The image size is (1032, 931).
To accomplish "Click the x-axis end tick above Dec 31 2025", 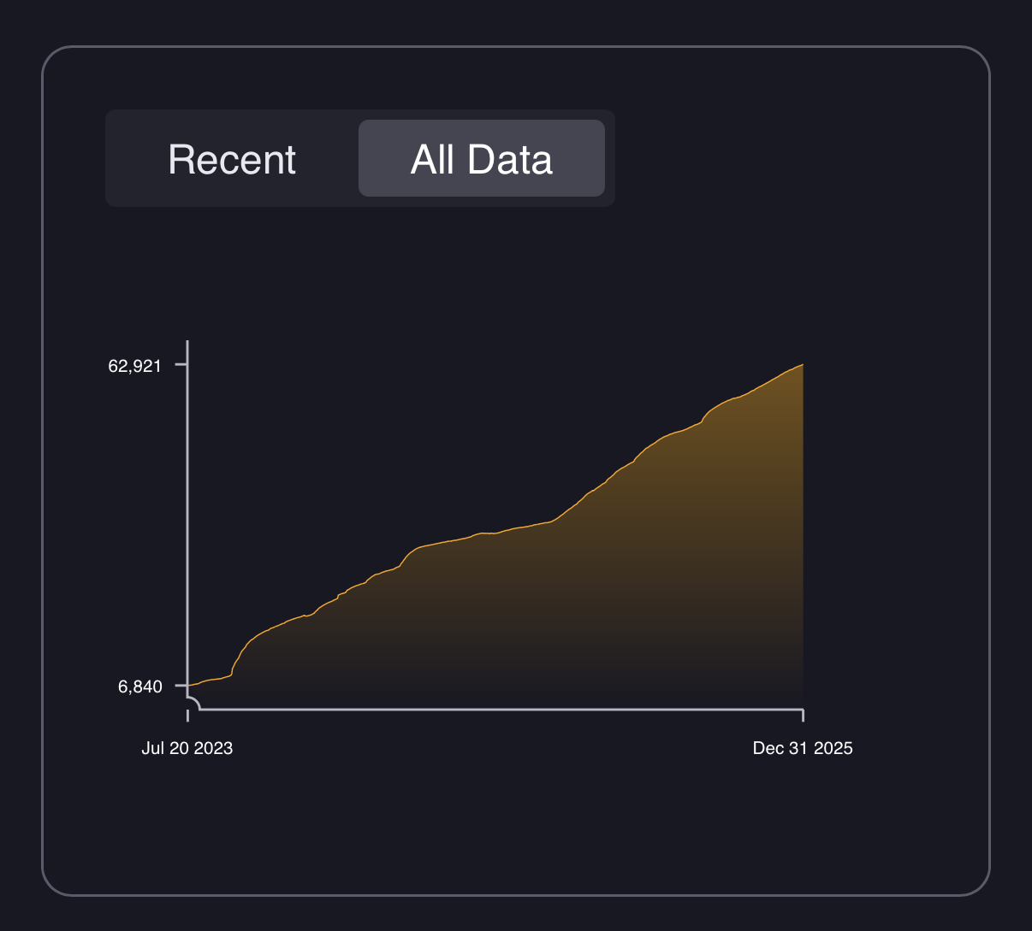I will pyautogui.click(x=803, y=715).
